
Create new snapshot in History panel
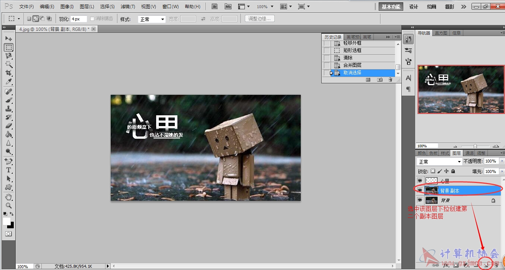[380, 80]
